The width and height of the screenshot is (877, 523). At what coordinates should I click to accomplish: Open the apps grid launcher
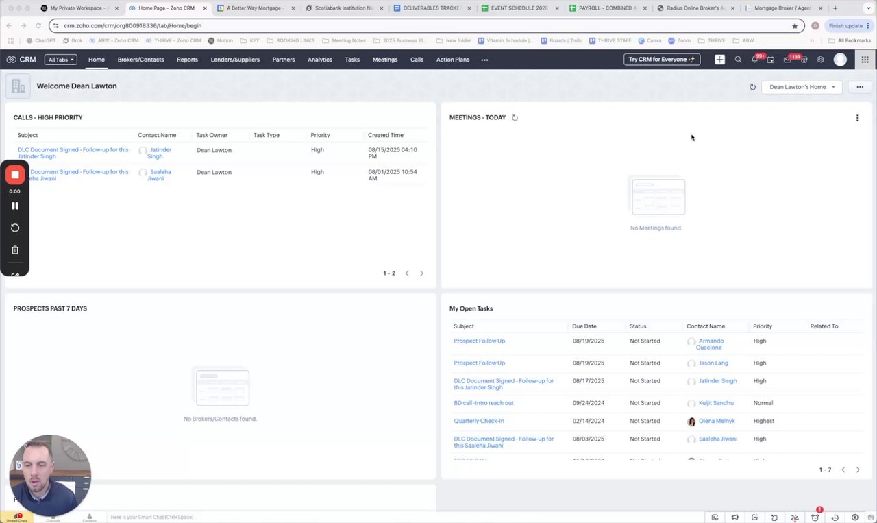point(865,60)
